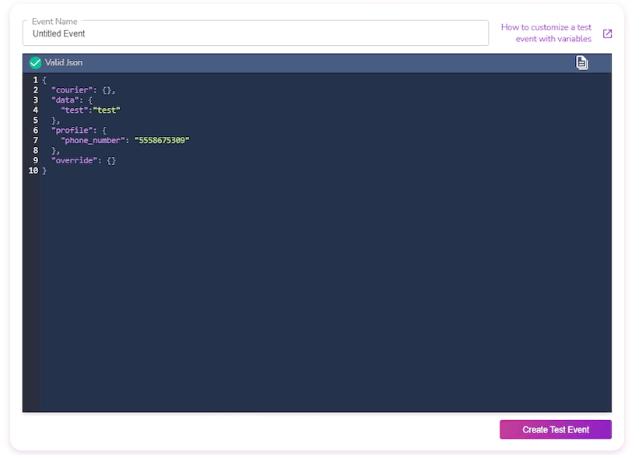The height and width of the screenshot is (455, 632).
Task: Select line number 6 in the gutter
Action: coord(35,131)
